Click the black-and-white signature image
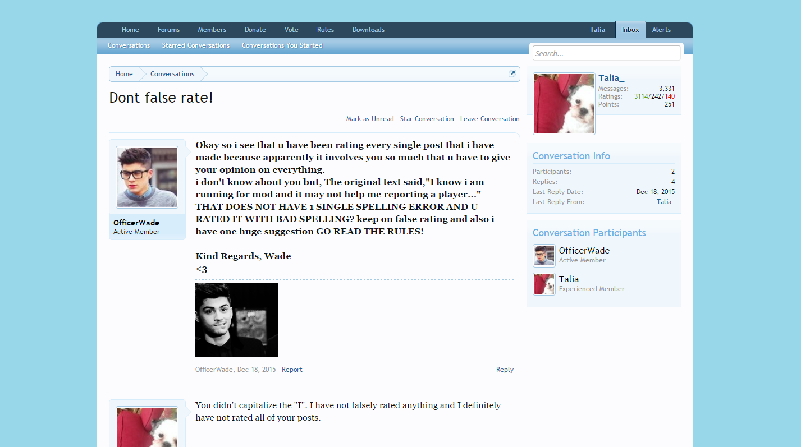The image size is (801, 447). [x=236, y=320]
